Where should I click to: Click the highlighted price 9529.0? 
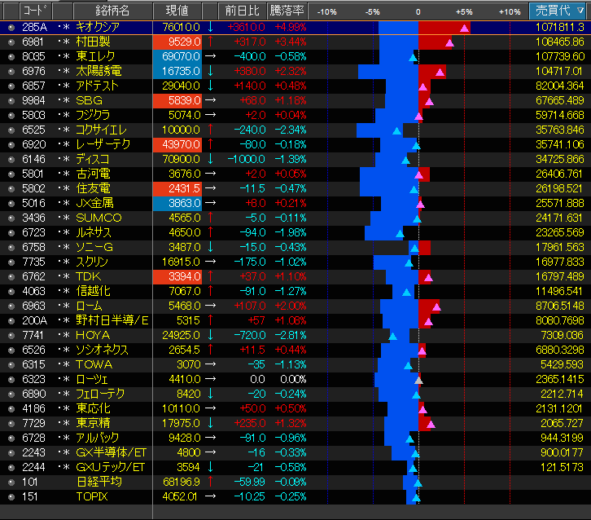click(177, 42)
